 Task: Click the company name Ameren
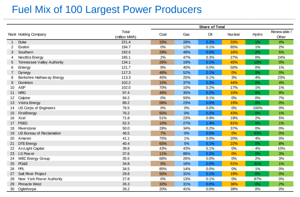point(25,138)
